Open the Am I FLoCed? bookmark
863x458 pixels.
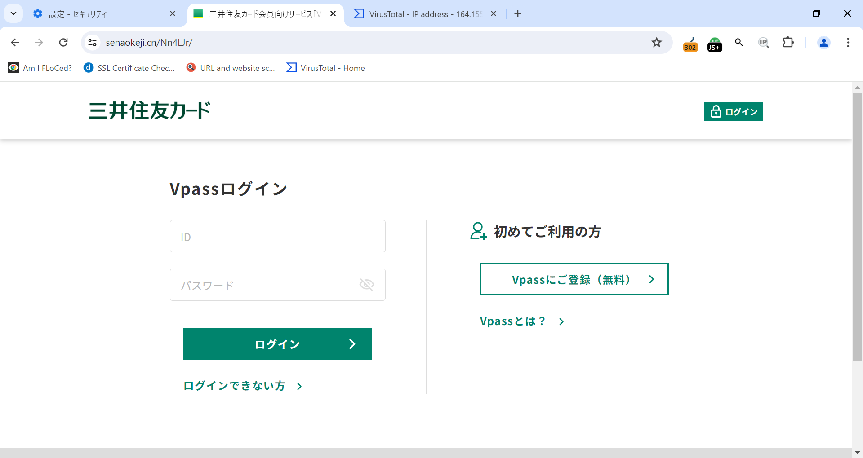pyautogui.click(x=40, y=68)
